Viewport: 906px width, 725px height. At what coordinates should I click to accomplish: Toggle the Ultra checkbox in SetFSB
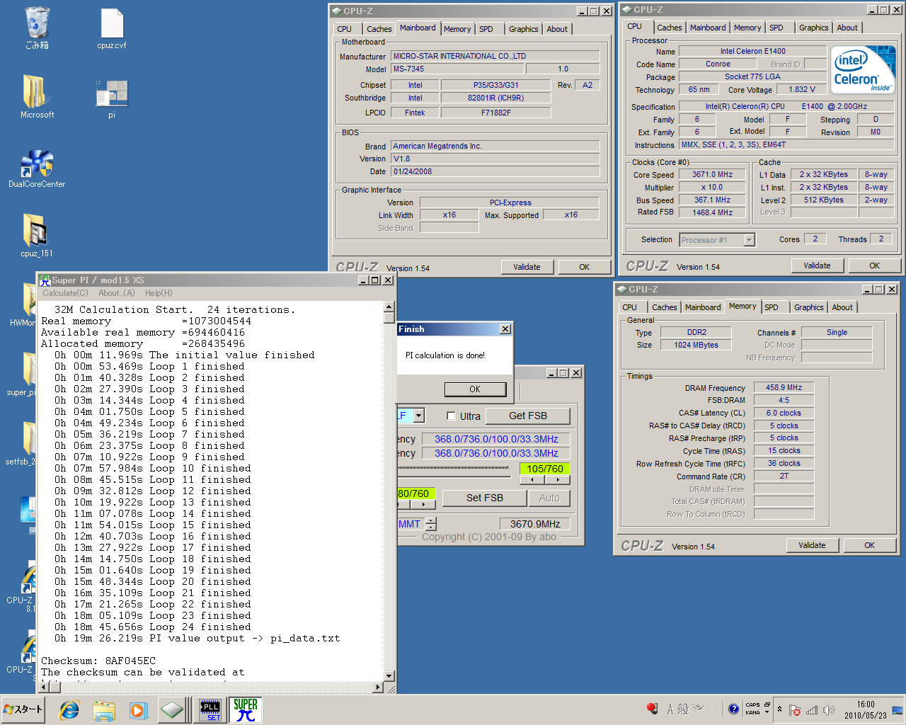pyautogui.click(x=451, y=416)
